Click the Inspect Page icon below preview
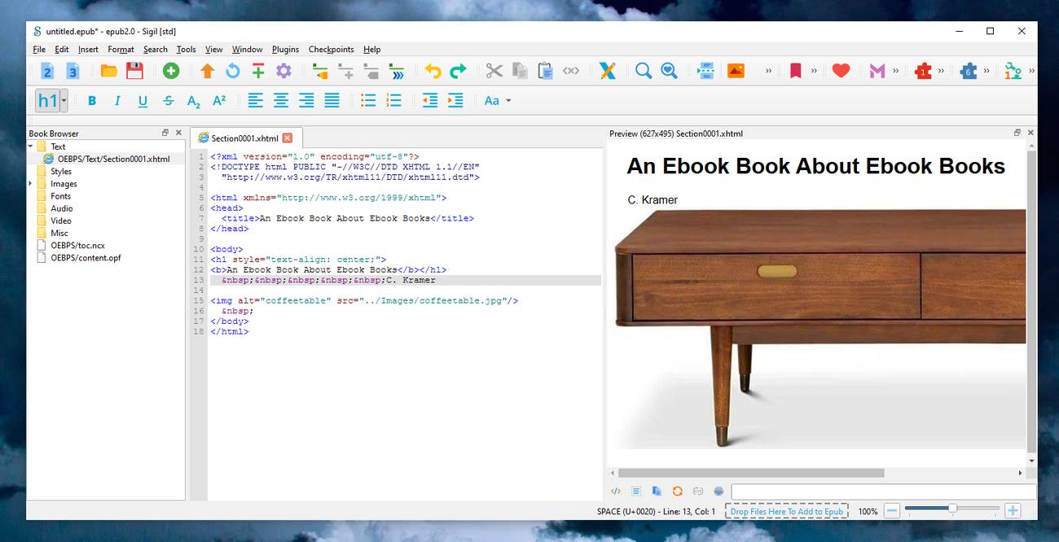 point(616,492)
